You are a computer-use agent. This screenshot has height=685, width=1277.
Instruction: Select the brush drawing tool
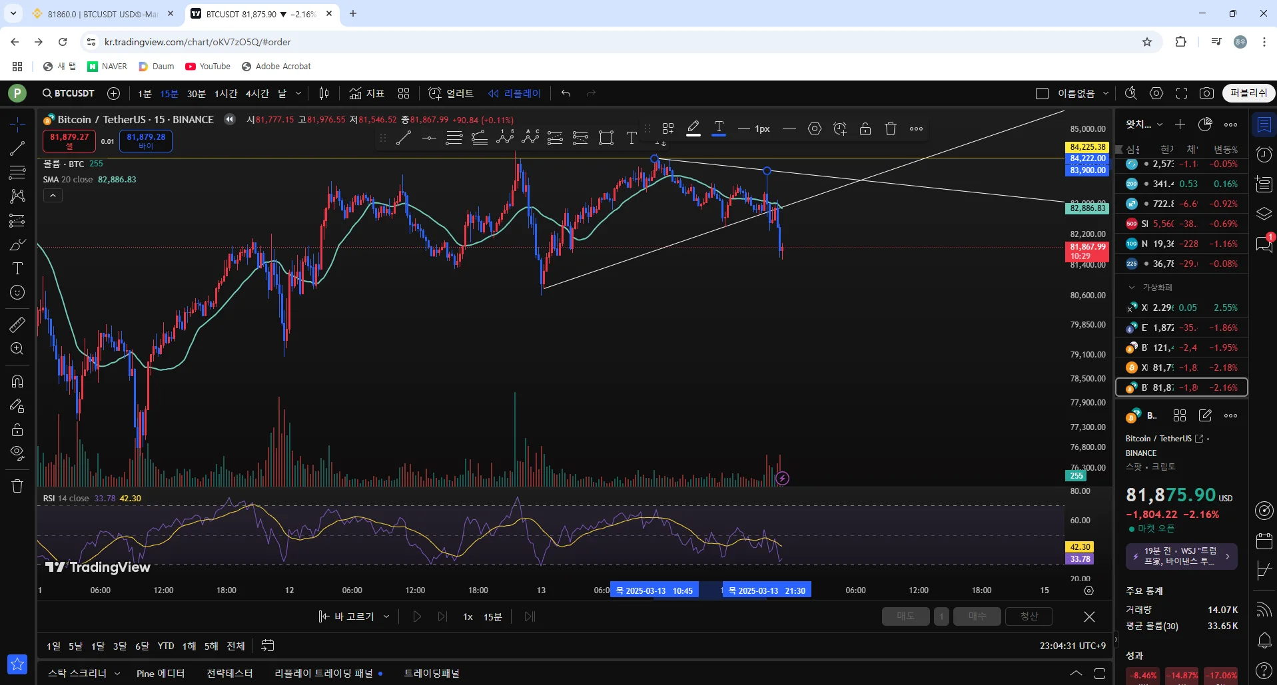[17, 244]
